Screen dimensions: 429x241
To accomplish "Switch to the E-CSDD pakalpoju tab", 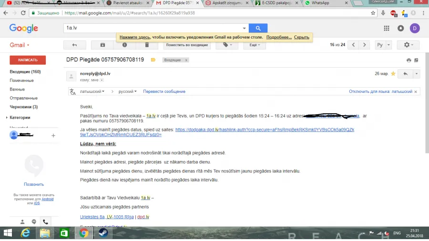I will [276, 3].
